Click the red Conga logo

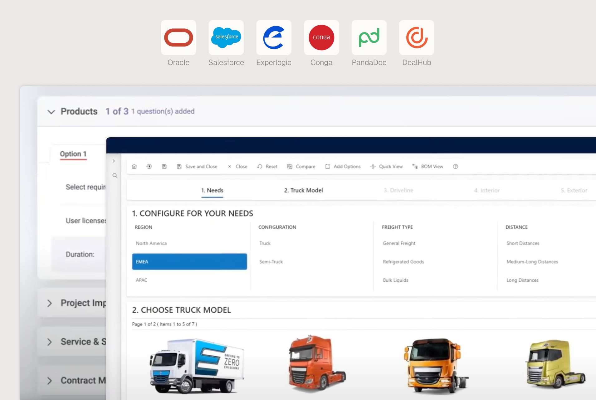click(x=321, y=37)
